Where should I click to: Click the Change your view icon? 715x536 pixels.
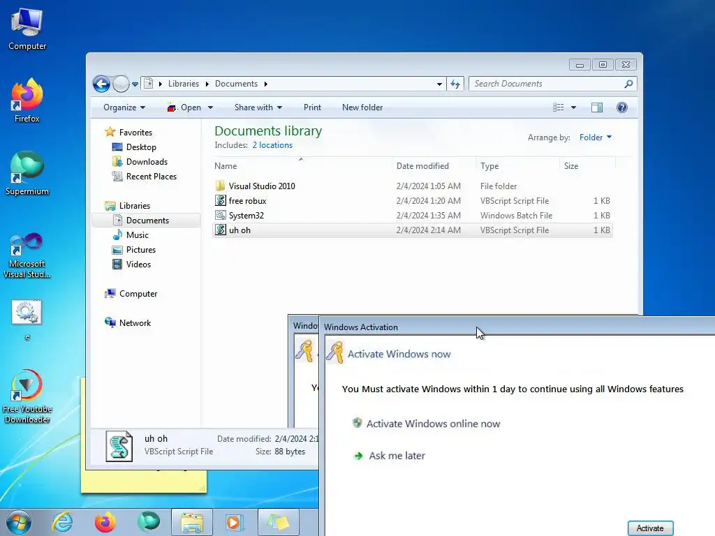(558, 107)
